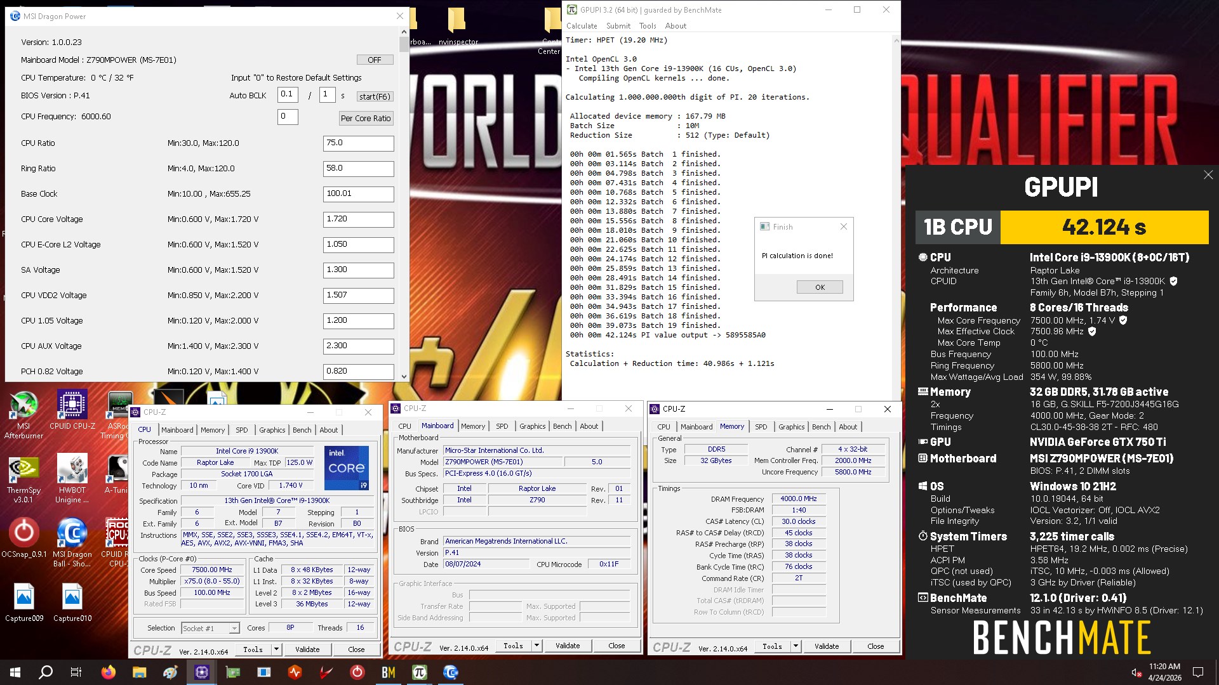The height and width of the screenshot is (685, 1219).
Task: Click the CPU Core Voltage 1.720 field
Action: click(358, 219)
